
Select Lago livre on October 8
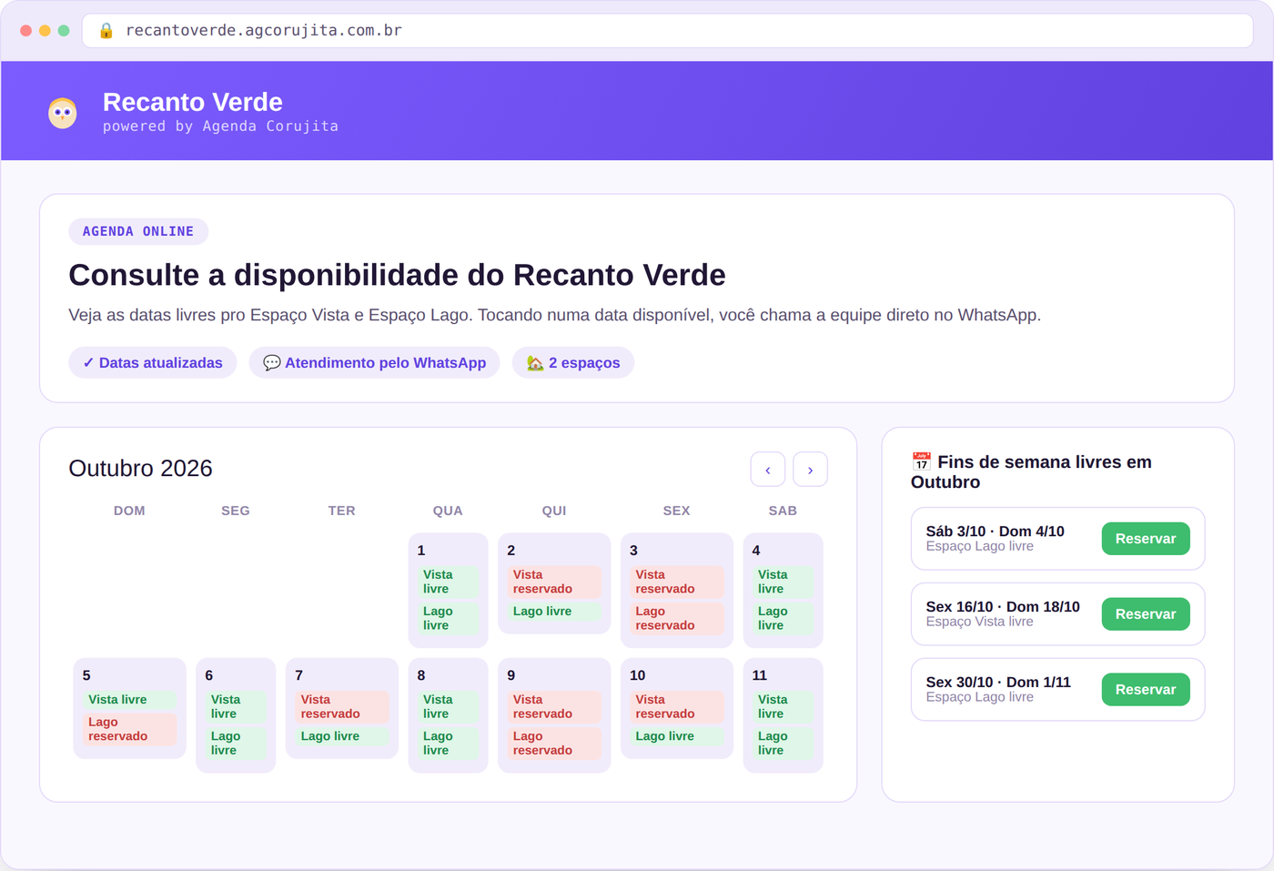coord(448,743)
